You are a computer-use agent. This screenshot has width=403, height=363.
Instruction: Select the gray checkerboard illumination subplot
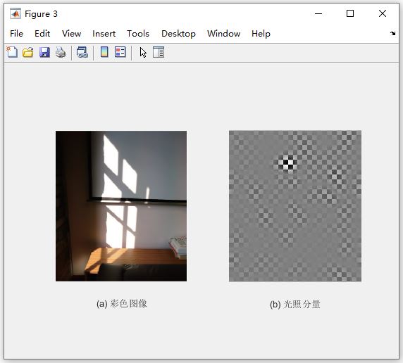(295, 206)
